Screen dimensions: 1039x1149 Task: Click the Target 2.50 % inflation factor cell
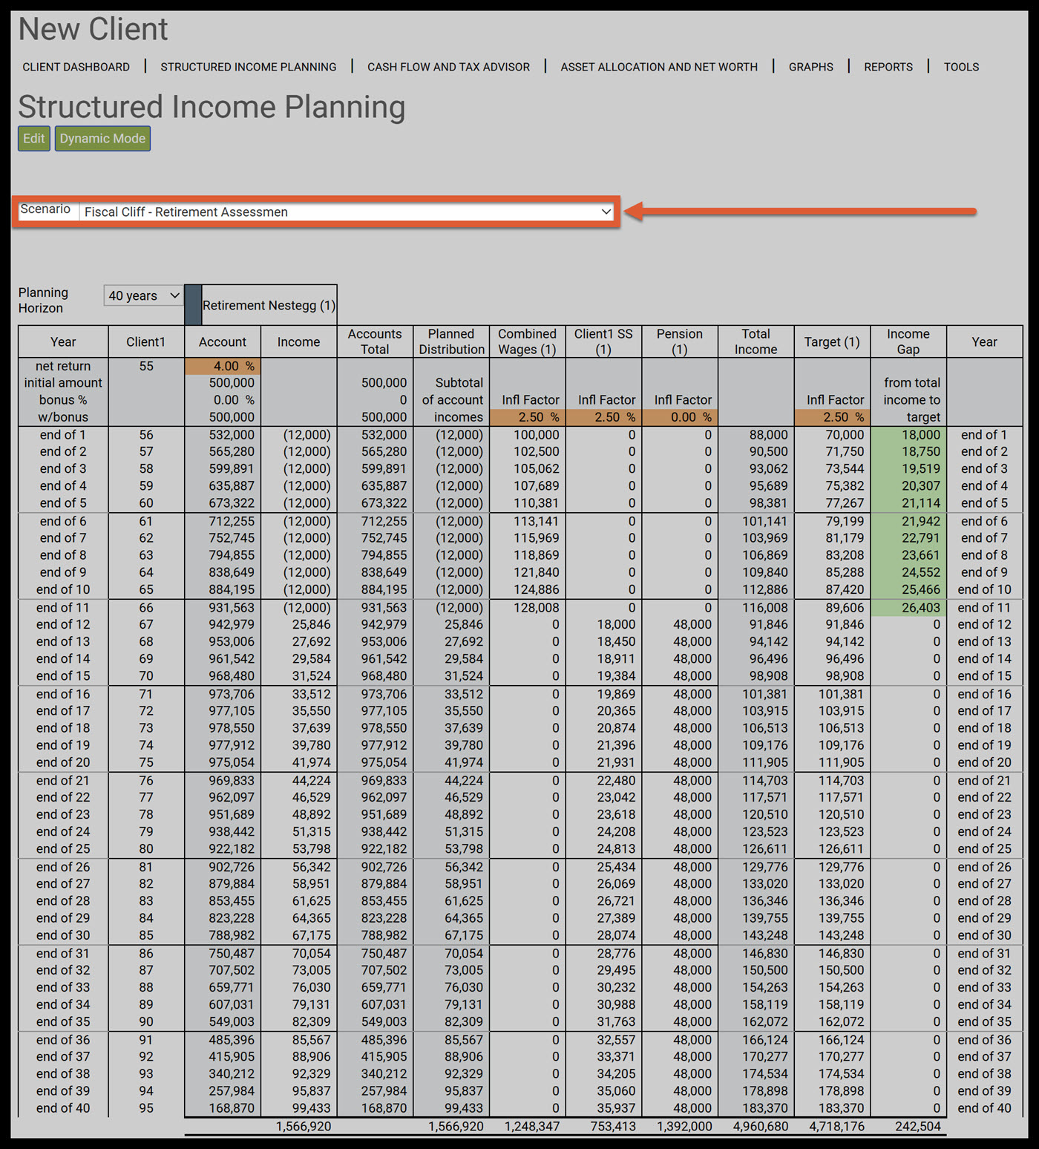coord(832,417)
